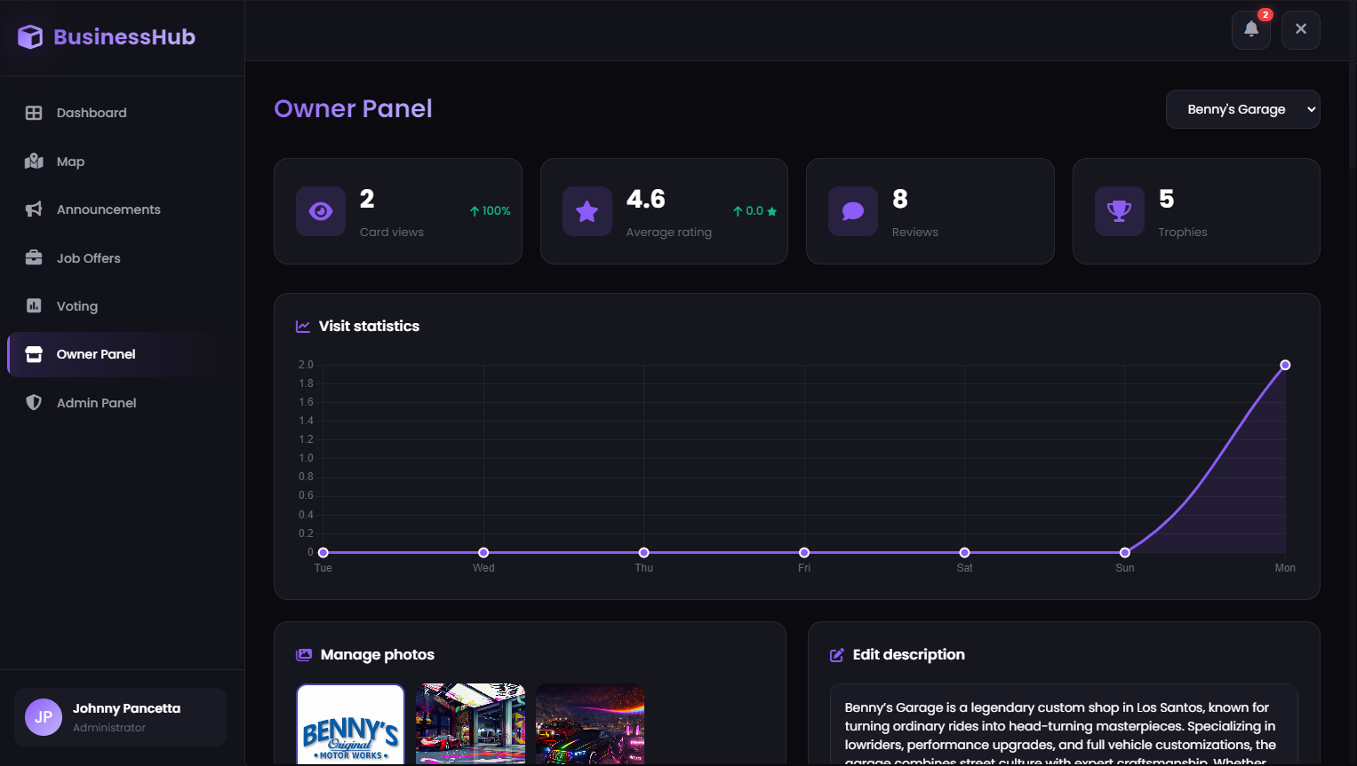
Task: Click the star icon for Average rating
Action: [587, 211]
